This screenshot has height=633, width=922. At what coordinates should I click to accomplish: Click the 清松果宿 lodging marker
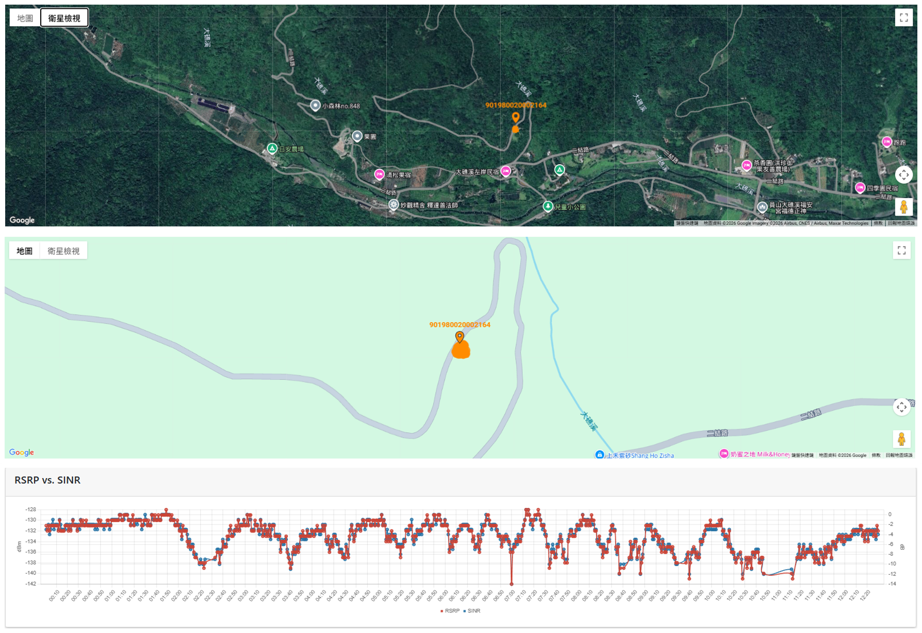[x=380, y=174]
